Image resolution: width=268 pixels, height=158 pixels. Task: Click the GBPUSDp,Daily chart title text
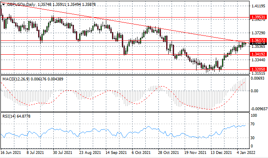(x=21, y=4)
